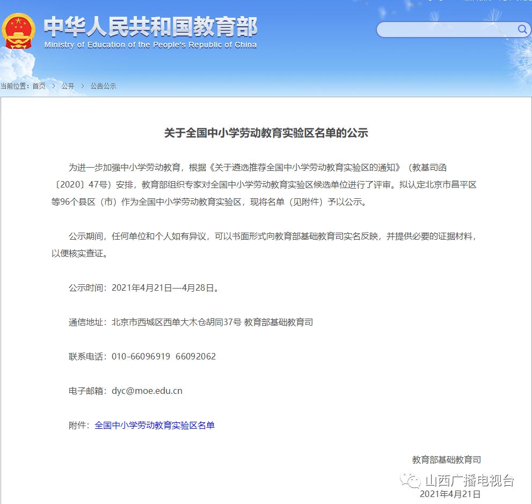The image size is (532, 504).
Task: Open the 公开 breadcrumb link
Action: pyautogui.click(x=68, y=86)
